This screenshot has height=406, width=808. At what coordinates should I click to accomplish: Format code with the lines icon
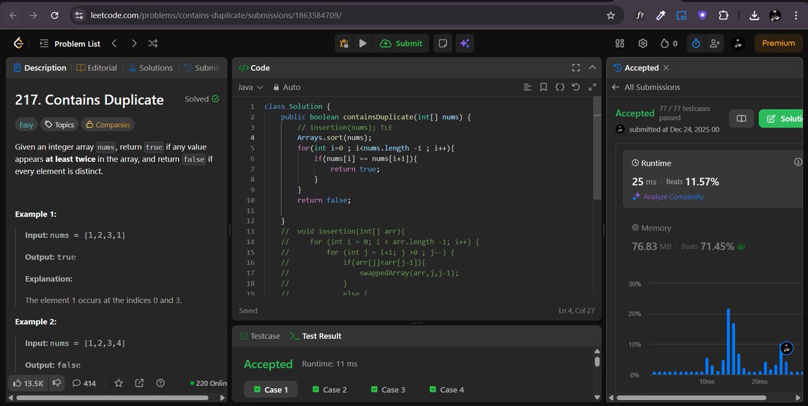click(527, 87)
